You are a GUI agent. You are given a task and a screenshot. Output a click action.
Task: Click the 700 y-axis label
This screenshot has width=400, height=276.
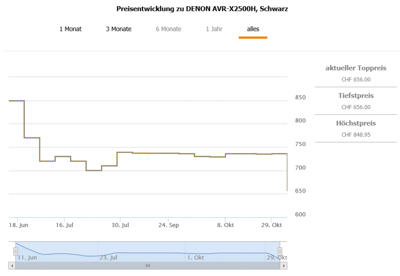pos(300,168)
